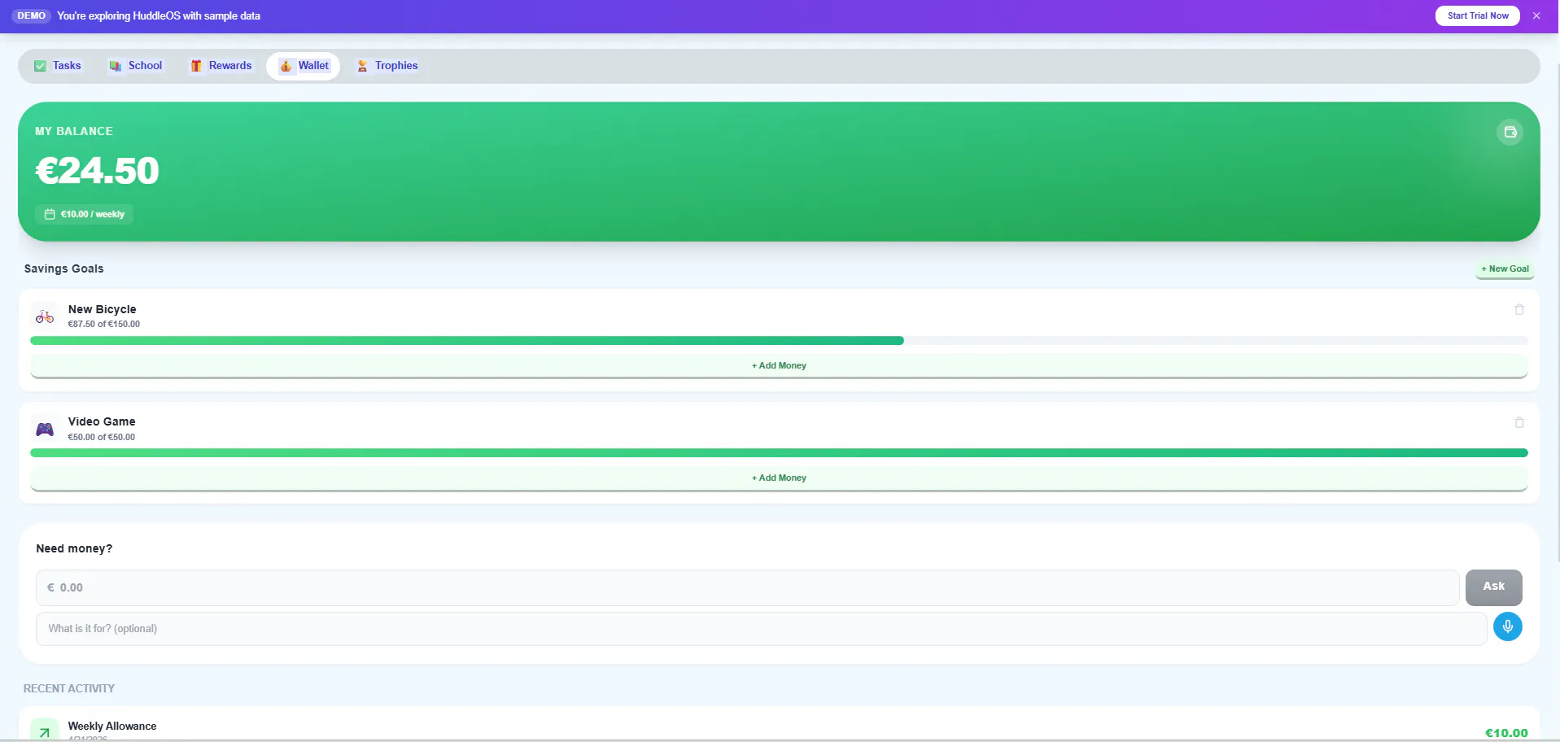
Task: Click the 'Need money?' heading
Action: [74, 549]
